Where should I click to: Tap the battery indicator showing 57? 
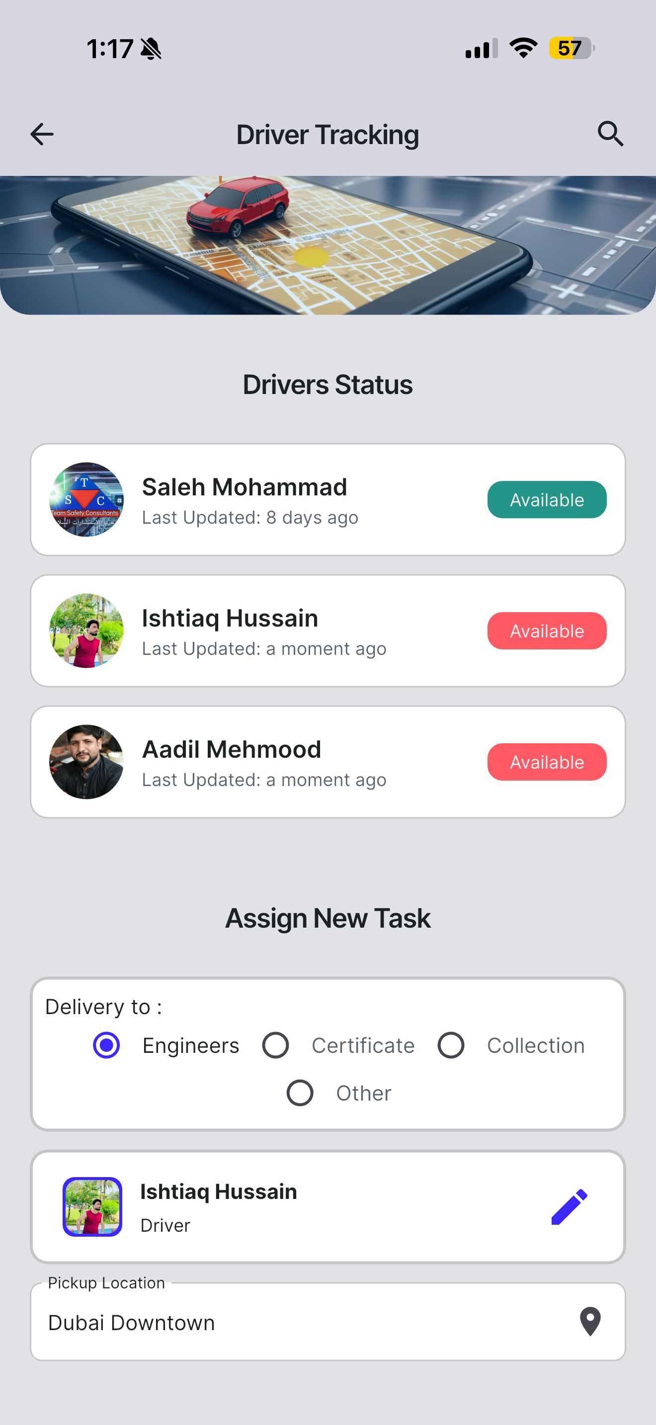572,48
